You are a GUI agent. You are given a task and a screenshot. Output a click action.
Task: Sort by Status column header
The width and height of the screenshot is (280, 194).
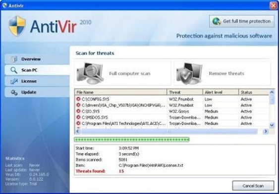(254, 92)
